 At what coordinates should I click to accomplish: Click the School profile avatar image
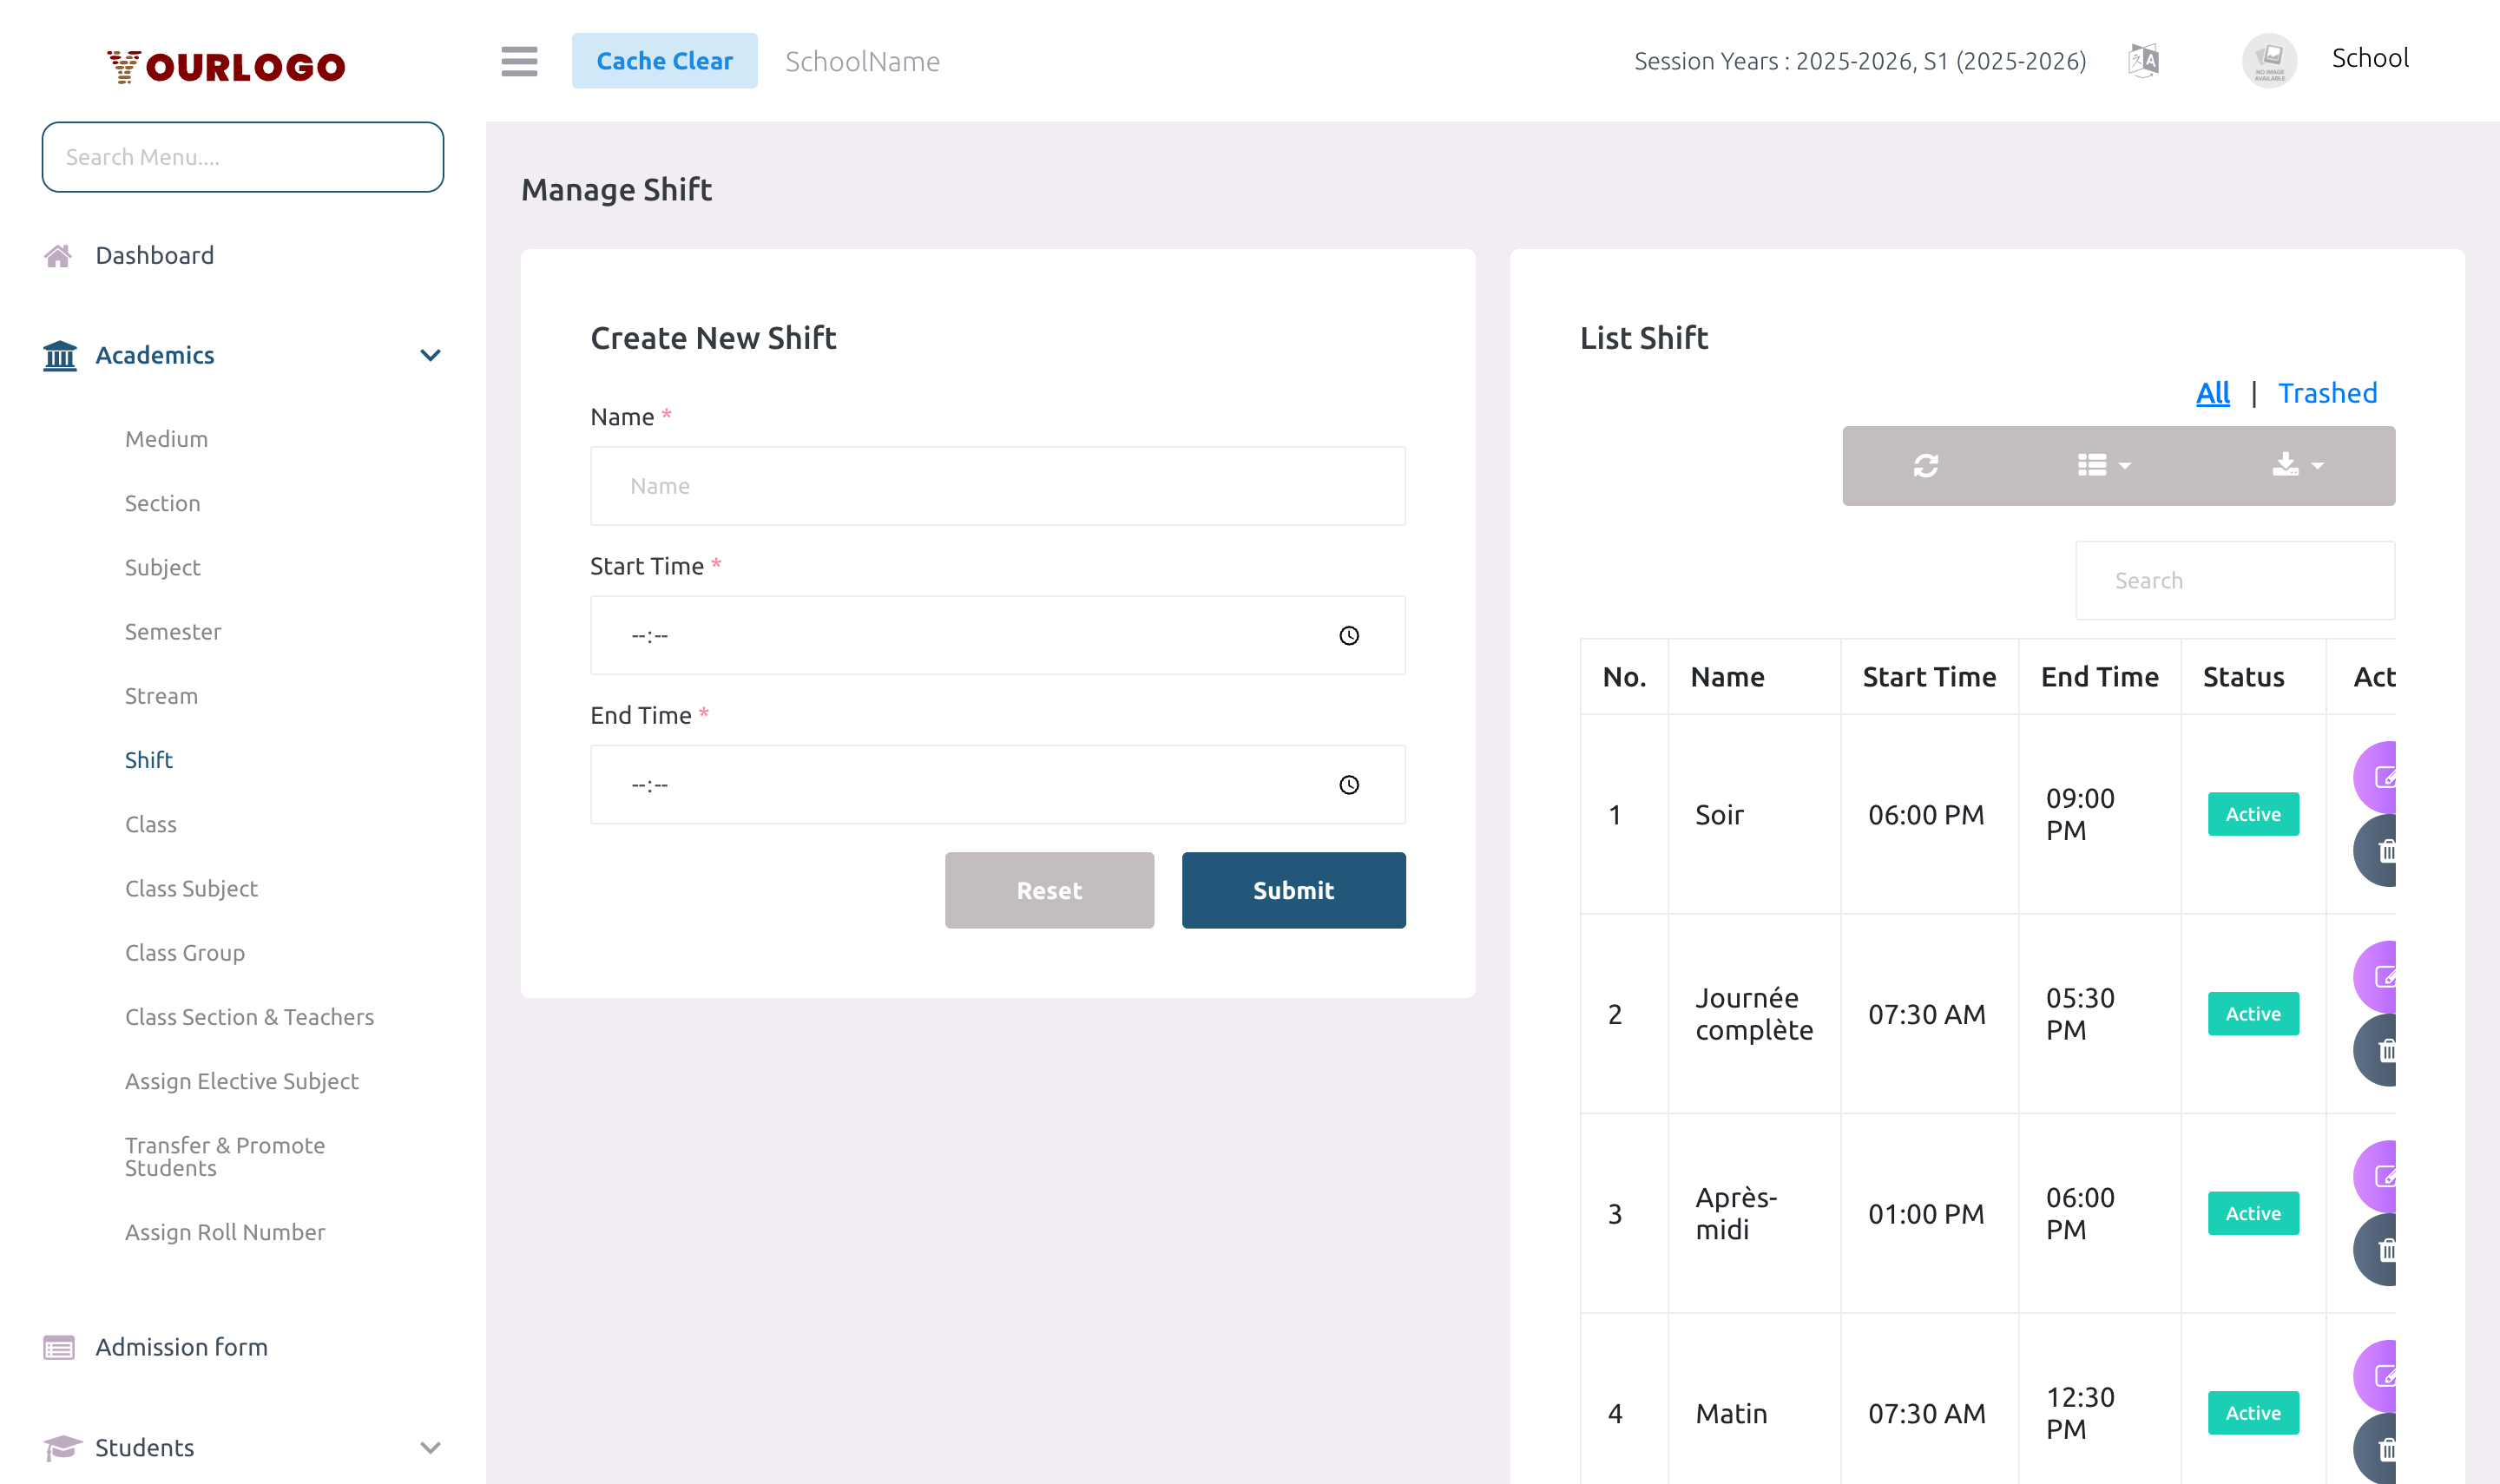coord(2269,60)
